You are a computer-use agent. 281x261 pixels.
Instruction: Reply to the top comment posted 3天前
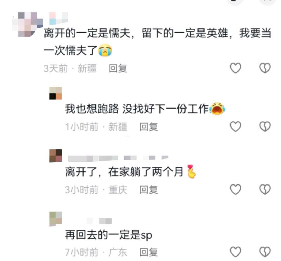point(118,68)
